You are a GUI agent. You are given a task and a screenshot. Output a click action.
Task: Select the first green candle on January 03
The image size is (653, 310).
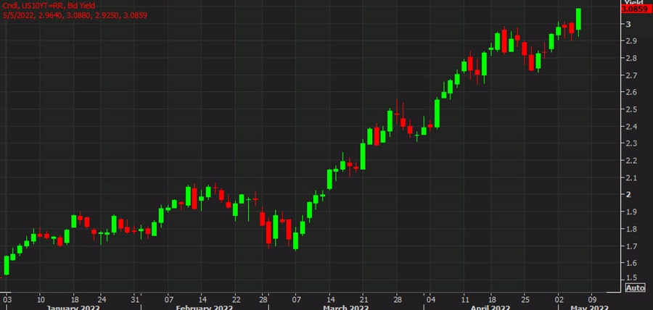7,265
